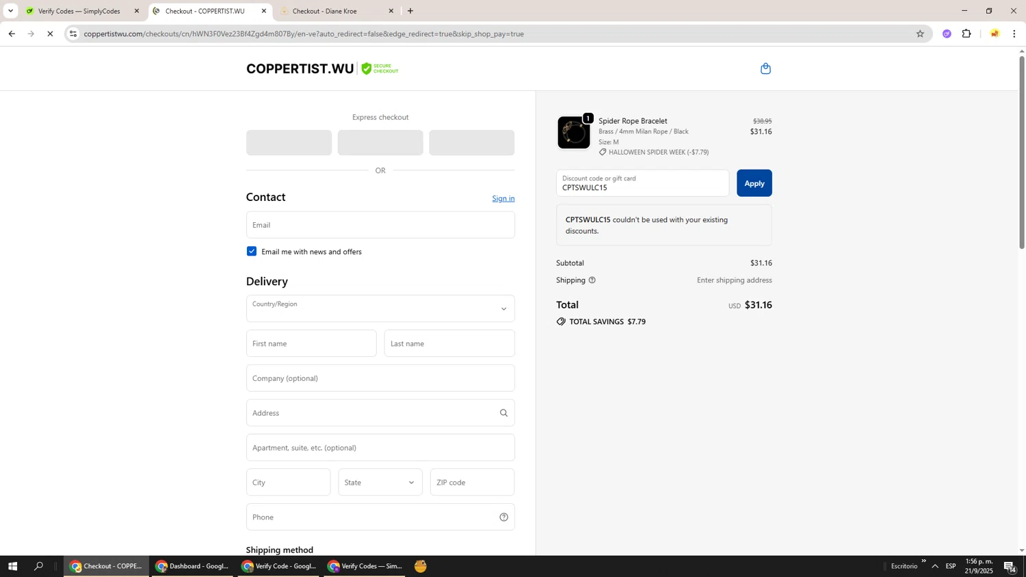
Task: Toggle Email me with news and offers
Action: coord(252,252)
